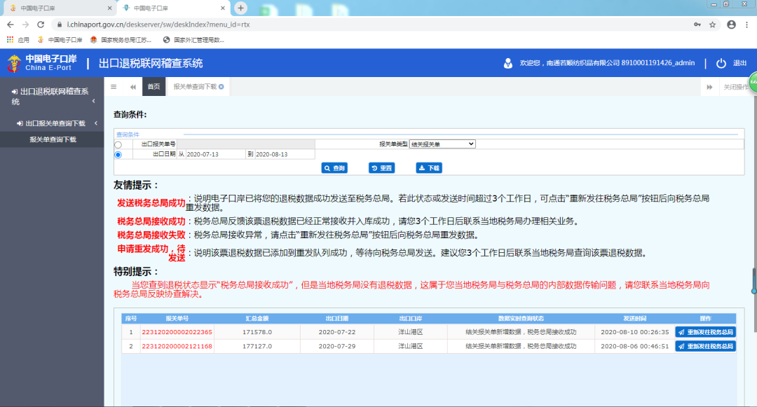The image size is (757, 407).
Task: Reload the current page
Action: [41, 25]
